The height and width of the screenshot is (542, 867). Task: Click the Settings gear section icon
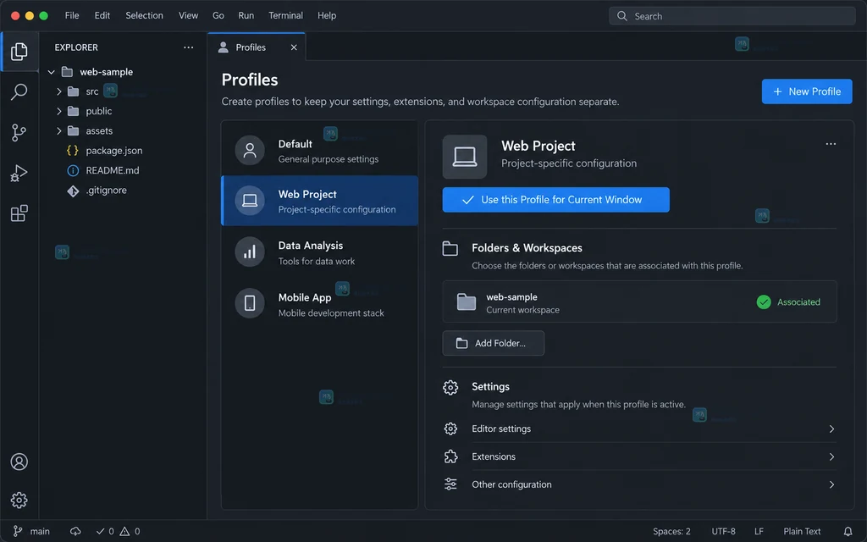pyautogui.click(x=450, y=387)
